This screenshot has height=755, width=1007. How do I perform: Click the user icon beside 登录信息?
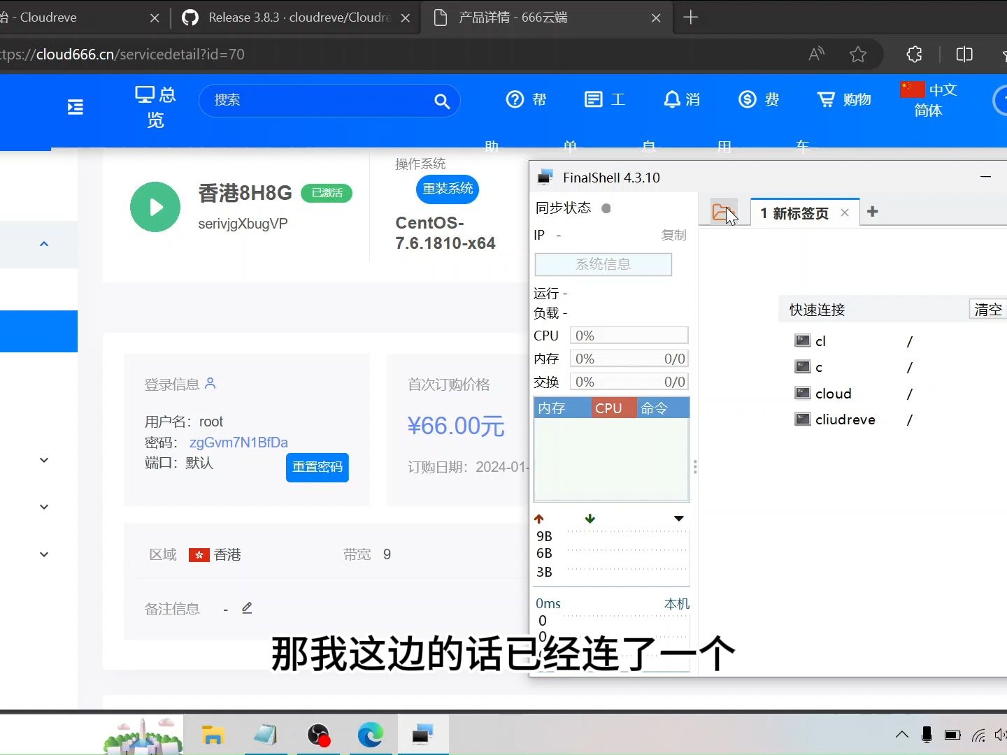[210, 383]
